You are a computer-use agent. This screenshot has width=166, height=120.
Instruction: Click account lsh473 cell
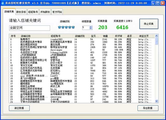tap(54, 76)
